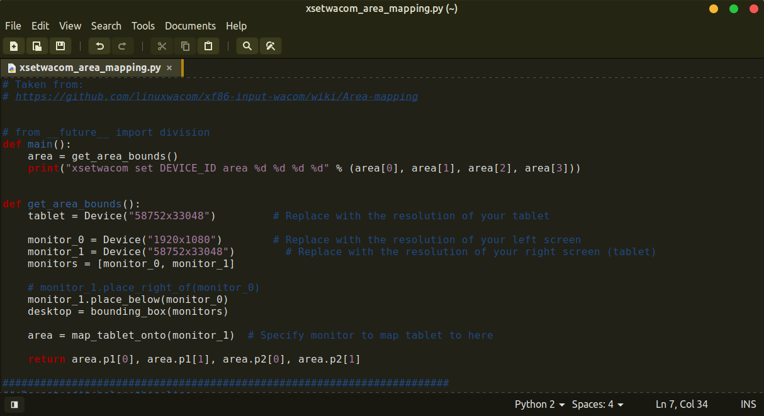Image resolution: width=764 pixels, height=416 pixels.
Task: Open the Tools menu
Action: click(143, 26)
